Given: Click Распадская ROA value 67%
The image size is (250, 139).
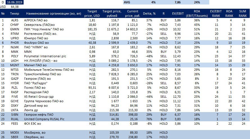Looking at the screenshot, I should pyautogui.click(x=197, y=92).
